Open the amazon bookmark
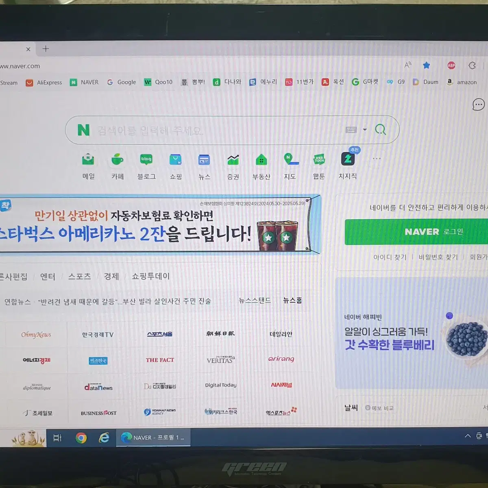The image size is (488, 488). [x=462, y=82]
